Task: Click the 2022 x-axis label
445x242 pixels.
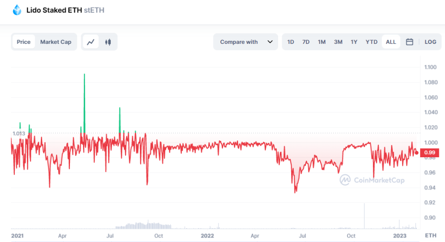Action: click(207, 236)
